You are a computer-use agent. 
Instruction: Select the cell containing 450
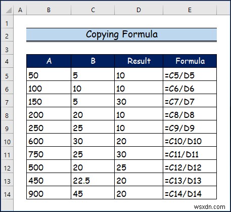49,180
